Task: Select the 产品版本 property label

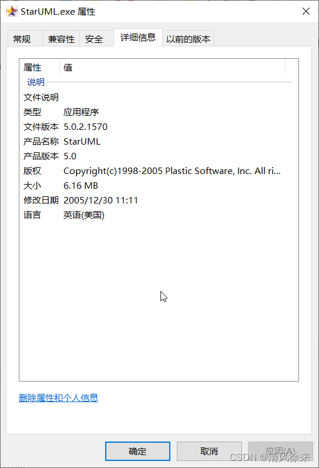Action: (41, 156)
